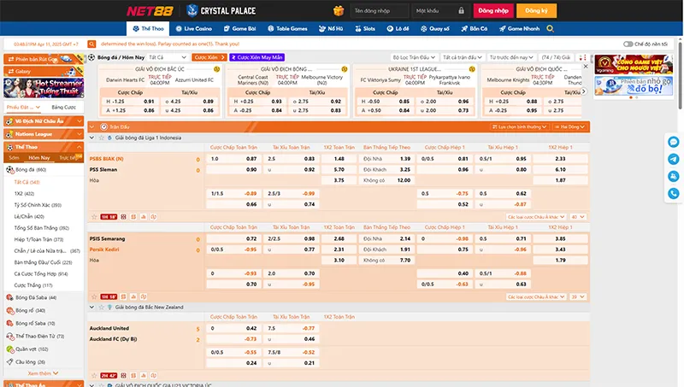
Task: Collapse the Liga 1 Indonesia league section
Action: (91, 138)
